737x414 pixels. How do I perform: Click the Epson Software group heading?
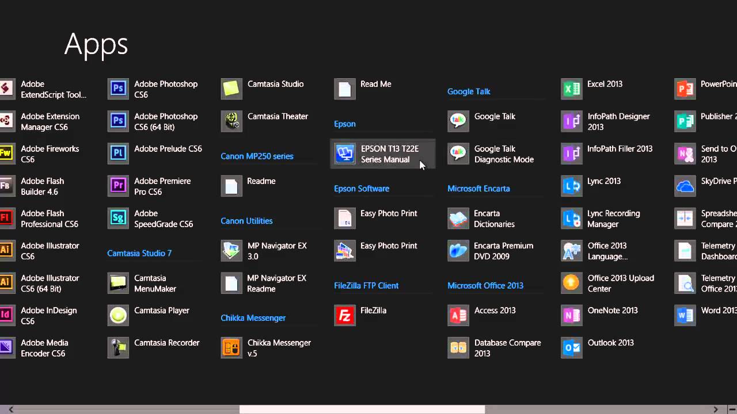click(362, 189)
